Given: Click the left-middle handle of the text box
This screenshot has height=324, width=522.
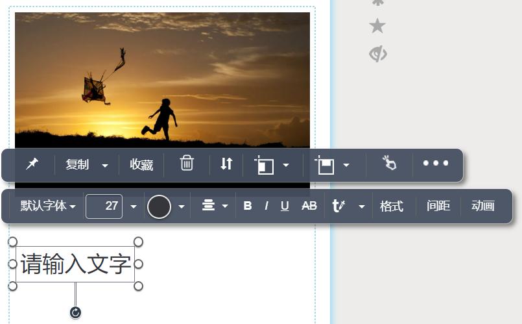Looking at the screenshot, I should click(x=12, y=264).
